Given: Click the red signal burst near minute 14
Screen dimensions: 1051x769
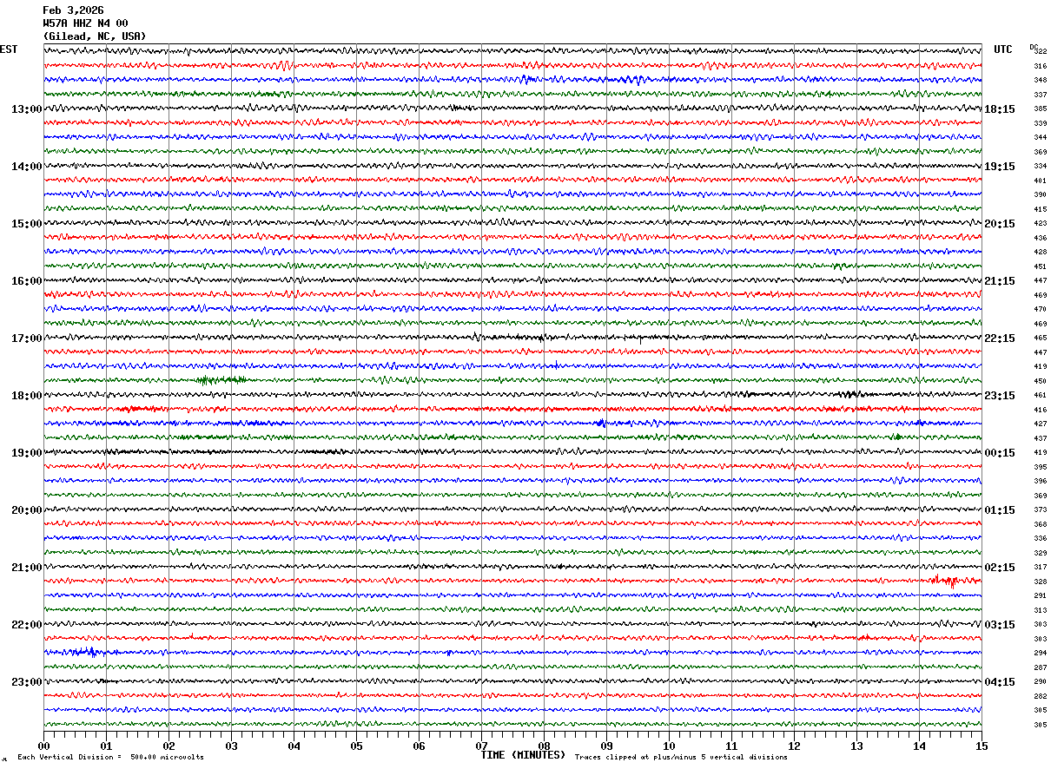Looking at the screenshot, I should pyautogui.click(x=943, y=581).
